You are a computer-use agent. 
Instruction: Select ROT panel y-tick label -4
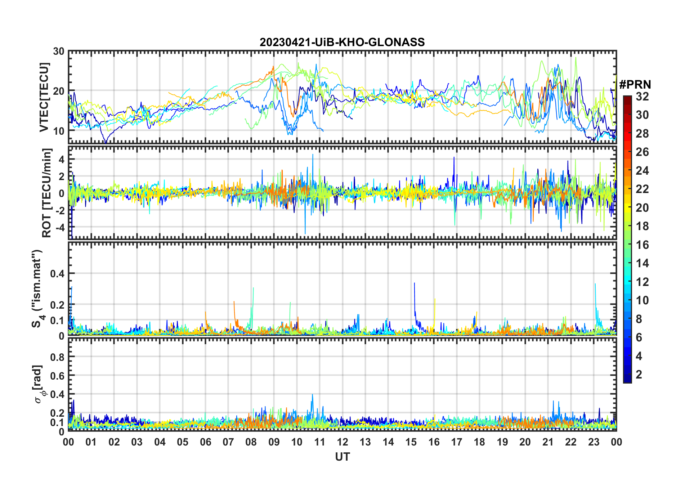pyautogui.click(x=61, y=228)
